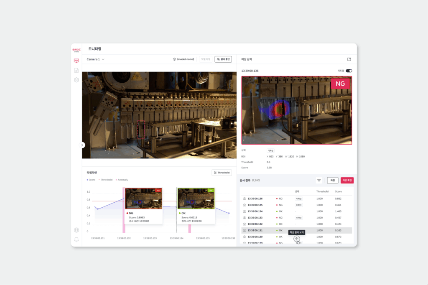
Task: Click the globe language icon
Action: click(76, 230)
